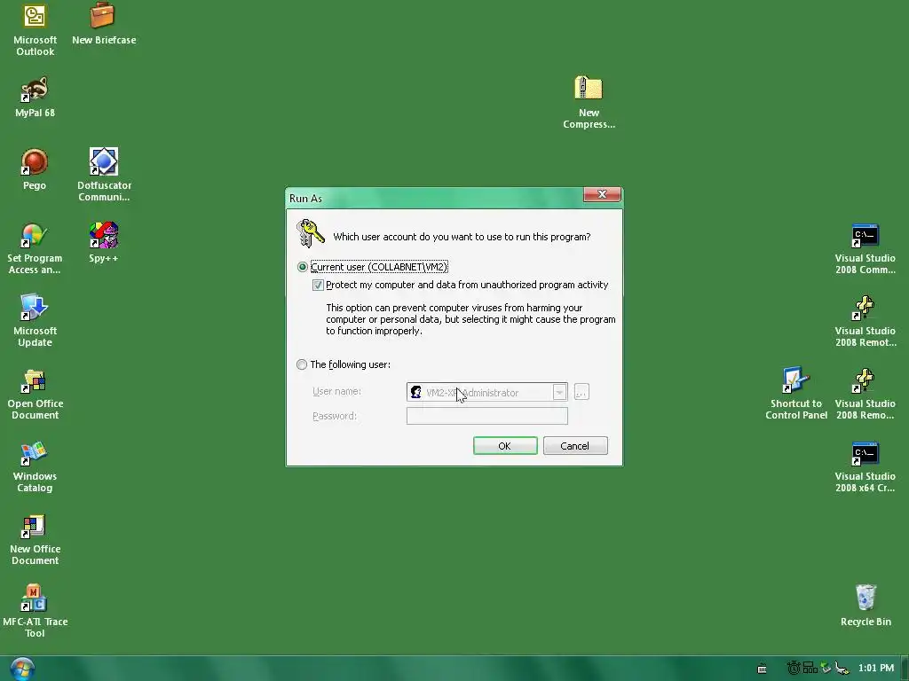Image resolution: width=909 pixels, height=681 pixels.
Task: Click the keyboard tray icon
Action: coord(762,669)
